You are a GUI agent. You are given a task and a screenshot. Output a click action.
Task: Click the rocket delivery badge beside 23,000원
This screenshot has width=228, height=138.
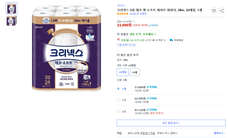point(152,87)
